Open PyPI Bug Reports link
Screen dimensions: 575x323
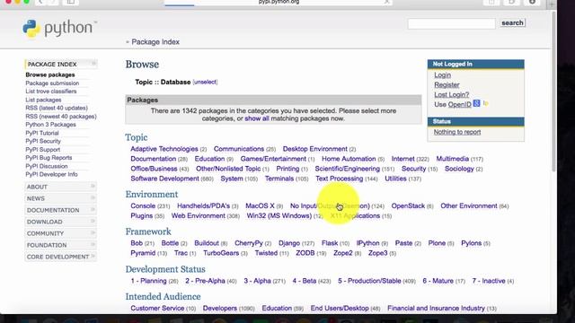point(49,158)
